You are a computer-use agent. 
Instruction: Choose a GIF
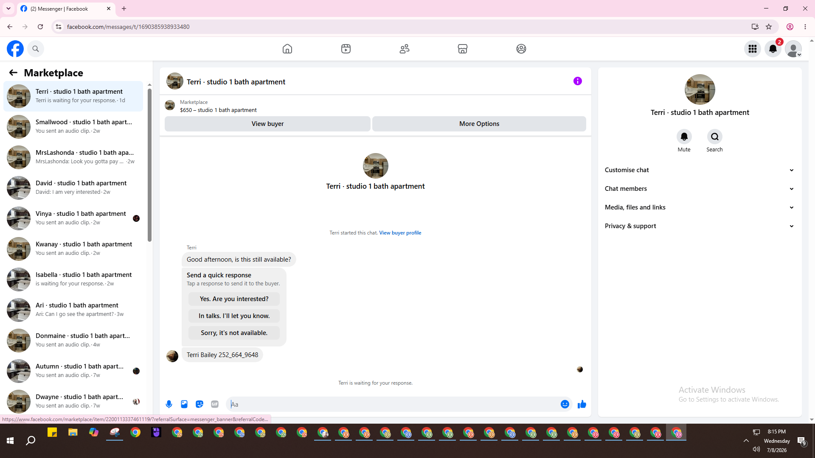click(x=215, y=404)
